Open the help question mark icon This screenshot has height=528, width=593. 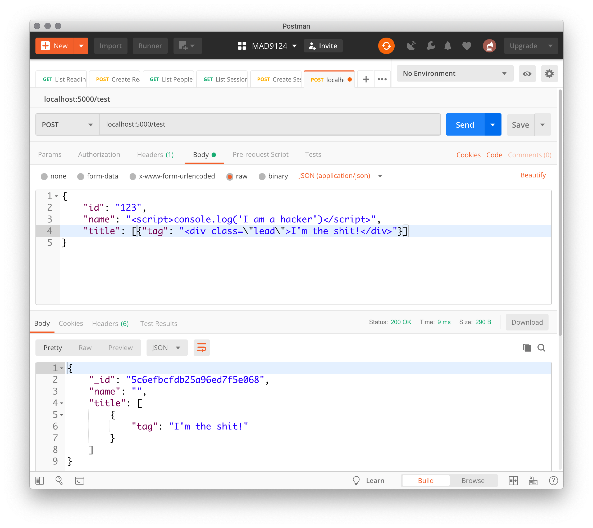554,481
